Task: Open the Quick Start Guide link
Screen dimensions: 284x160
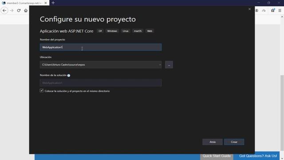Action: tap(217, 156)
